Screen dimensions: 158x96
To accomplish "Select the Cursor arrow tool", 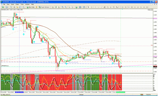I will (88, 7).
